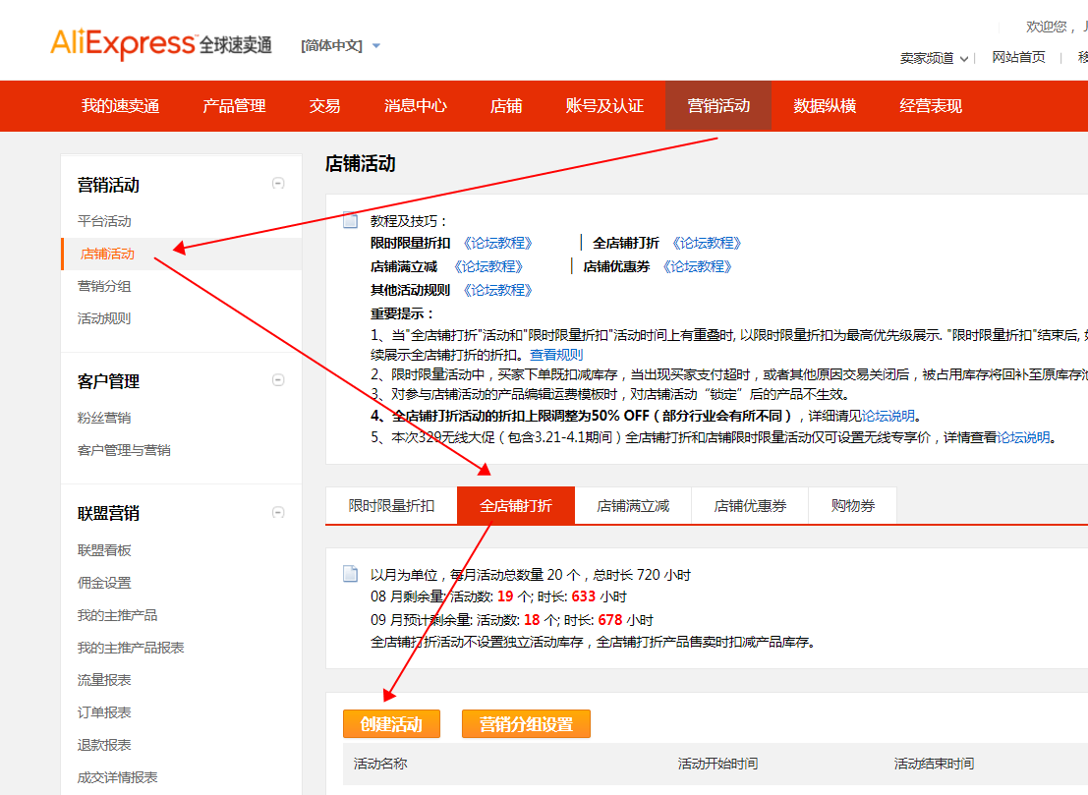Screen dimensions: 1088x795
Task: Open the 账号及认证 menu
Action: click(x=604, y=106)
